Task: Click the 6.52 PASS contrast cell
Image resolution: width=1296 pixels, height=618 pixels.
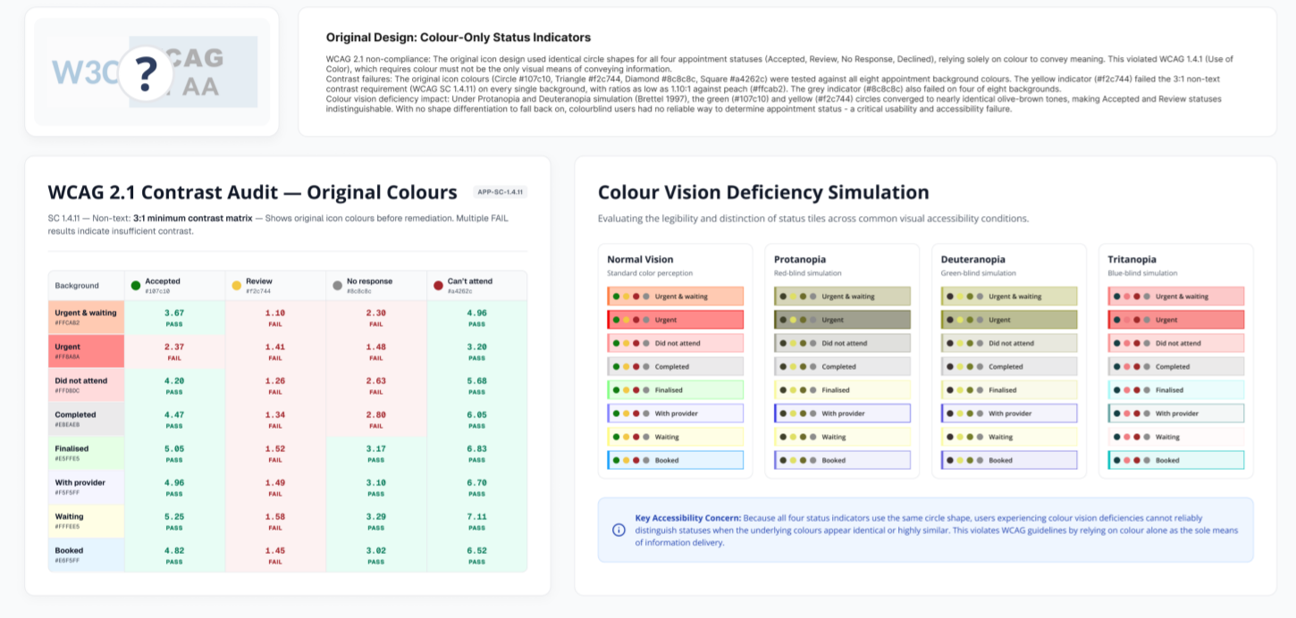Action: [477, 555]
